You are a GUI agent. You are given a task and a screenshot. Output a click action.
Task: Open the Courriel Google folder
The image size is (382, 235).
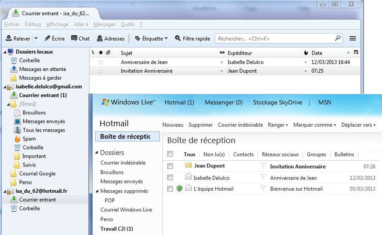coord(37,174)
